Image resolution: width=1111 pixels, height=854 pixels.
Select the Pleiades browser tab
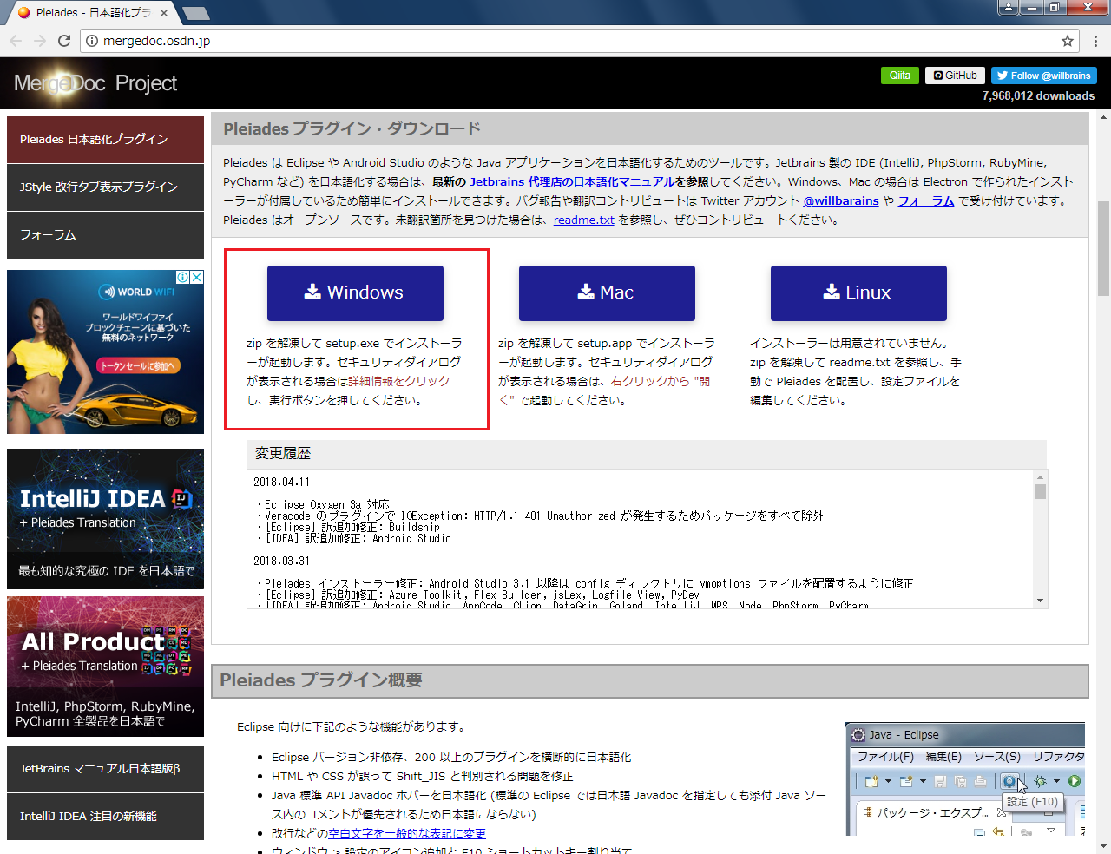[92, 12]
